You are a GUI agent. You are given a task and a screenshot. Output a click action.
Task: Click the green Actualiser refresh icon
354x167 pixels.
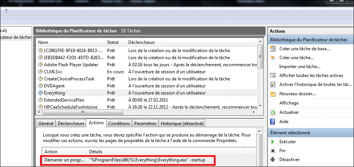[x=273, y=112]
